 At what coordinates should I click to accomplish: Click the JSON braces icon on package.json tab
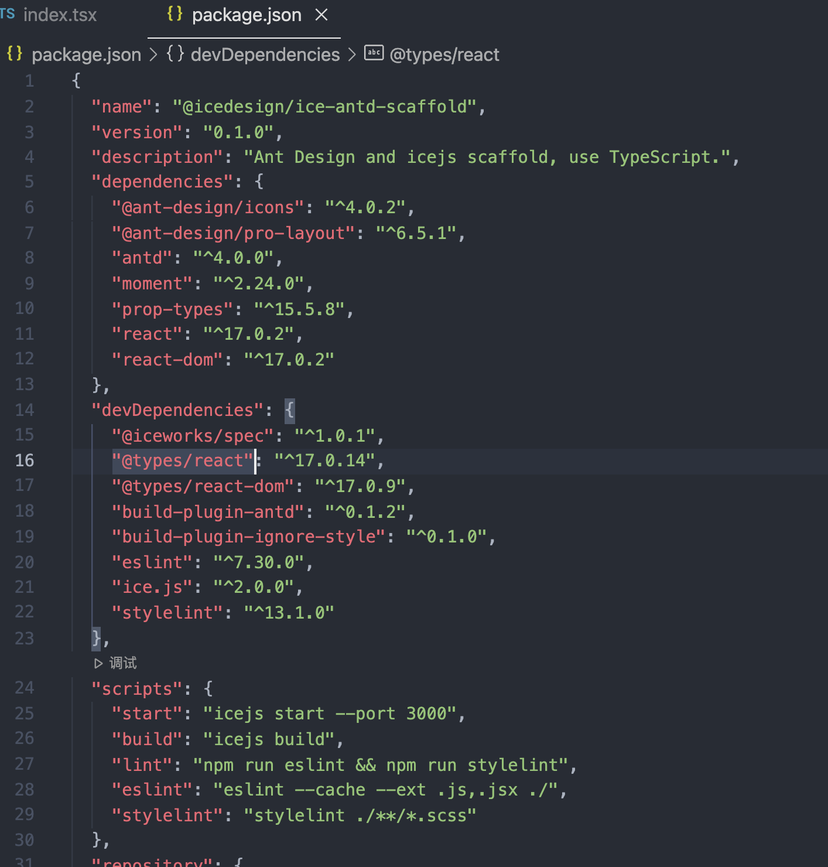click(x=174, y=15)
